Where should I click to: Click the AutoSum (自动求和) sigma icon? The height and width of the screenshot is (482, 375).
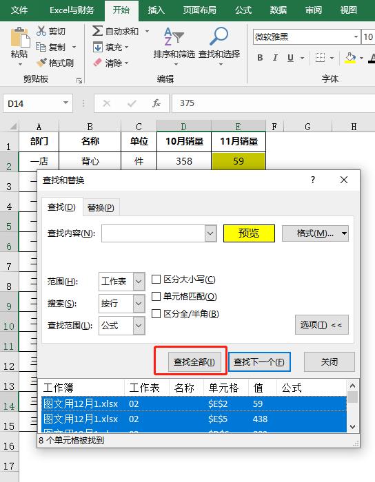click(x=97, y=31)
